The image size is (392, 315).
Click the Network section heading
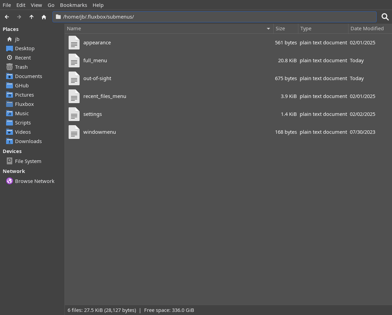tap(14, 171)
